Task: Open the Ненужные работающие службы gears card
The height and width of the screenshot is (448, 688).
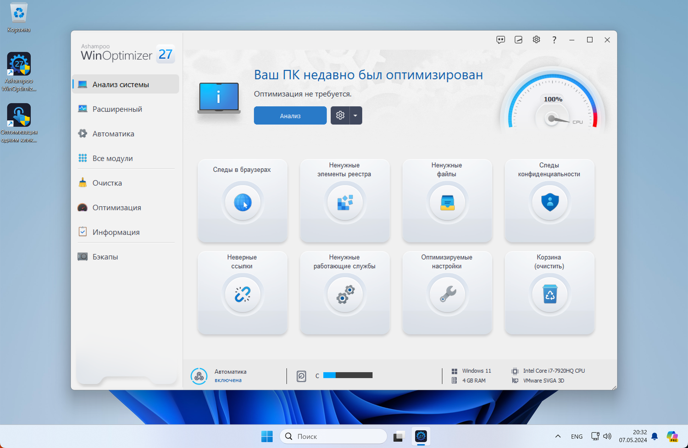Action: [x=345, y=292]
